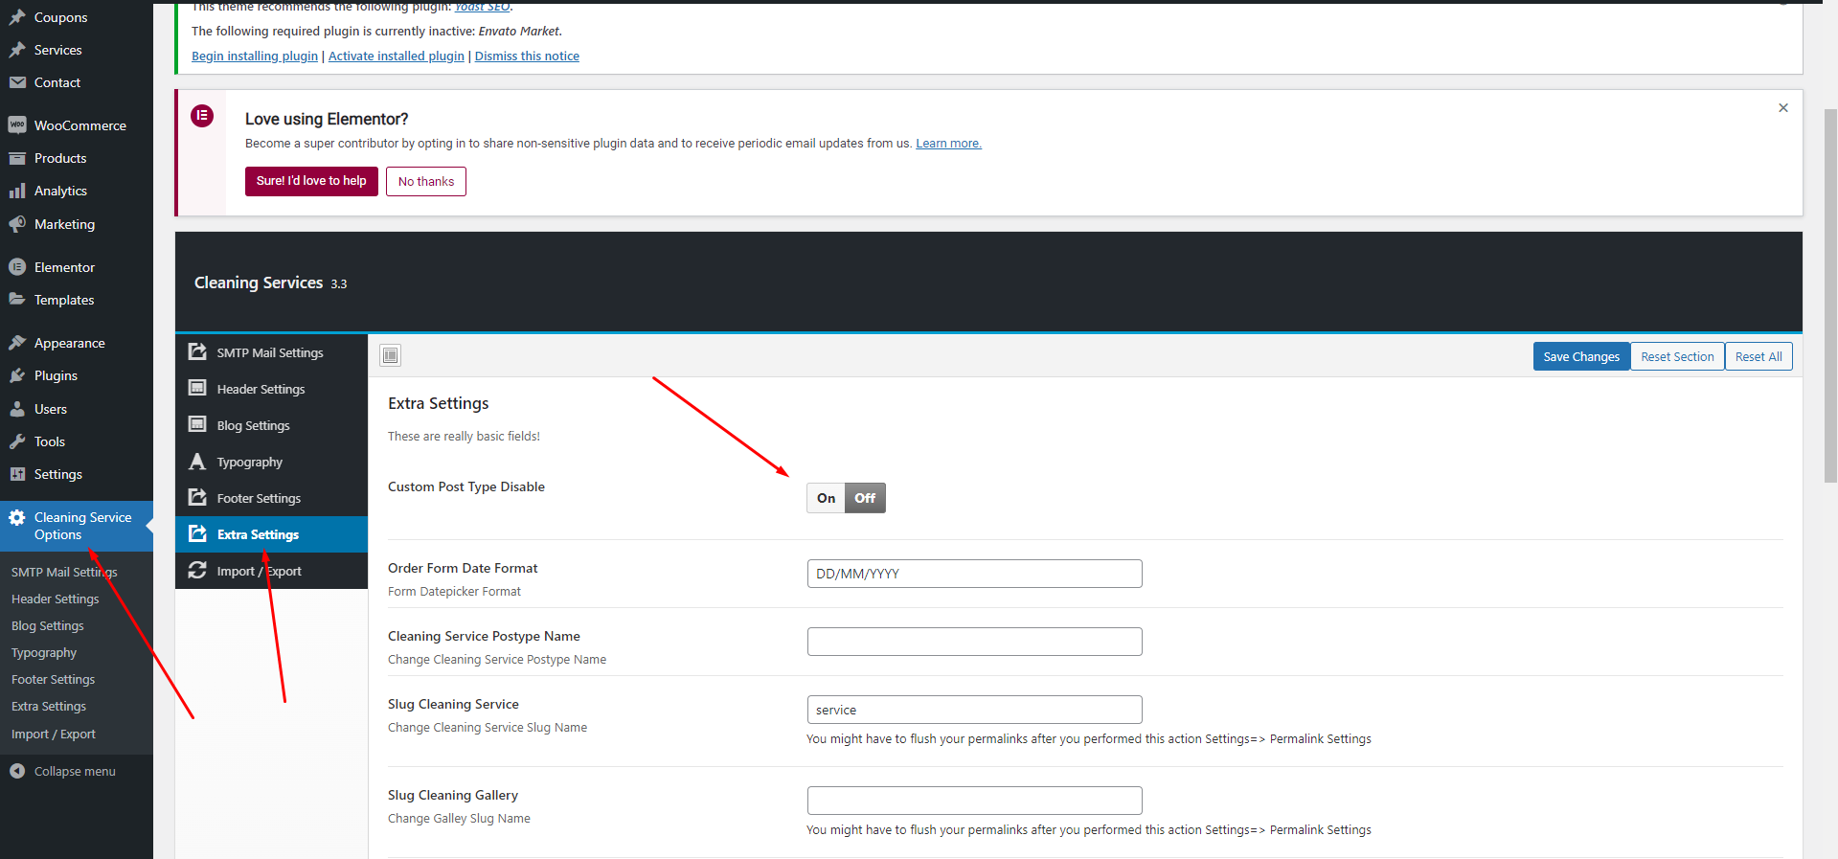Focus the Cleaning Service Postype Name field
This screenshot has height=859, width=1838.
pos(975,642)
